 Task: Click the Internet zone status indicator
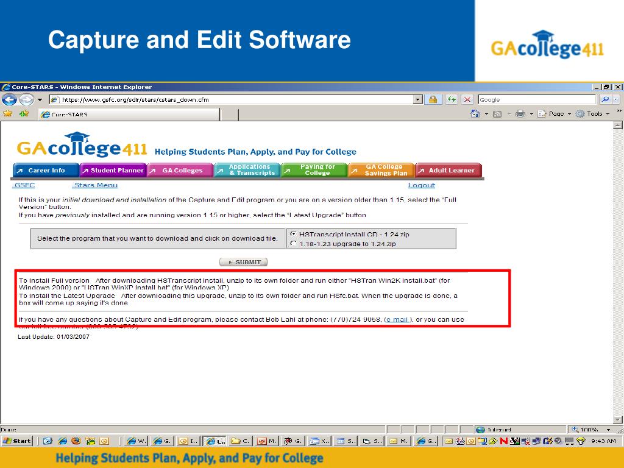pos(520,430)
